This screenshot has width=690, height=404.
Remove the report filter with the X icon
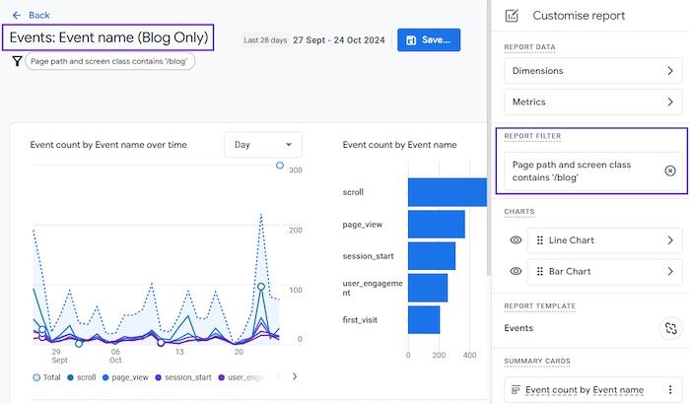tap(670, 170)
